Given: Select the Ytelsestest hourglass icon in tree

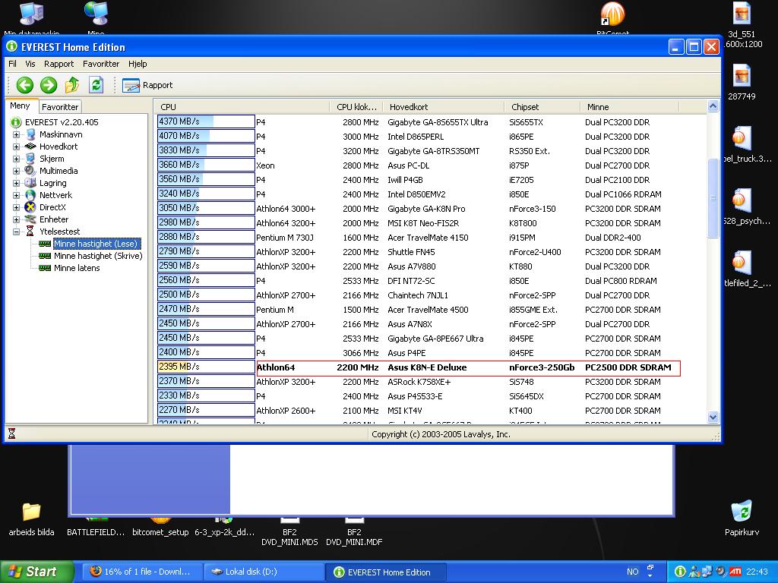Looking at the screenshot, I should point(30,232).
